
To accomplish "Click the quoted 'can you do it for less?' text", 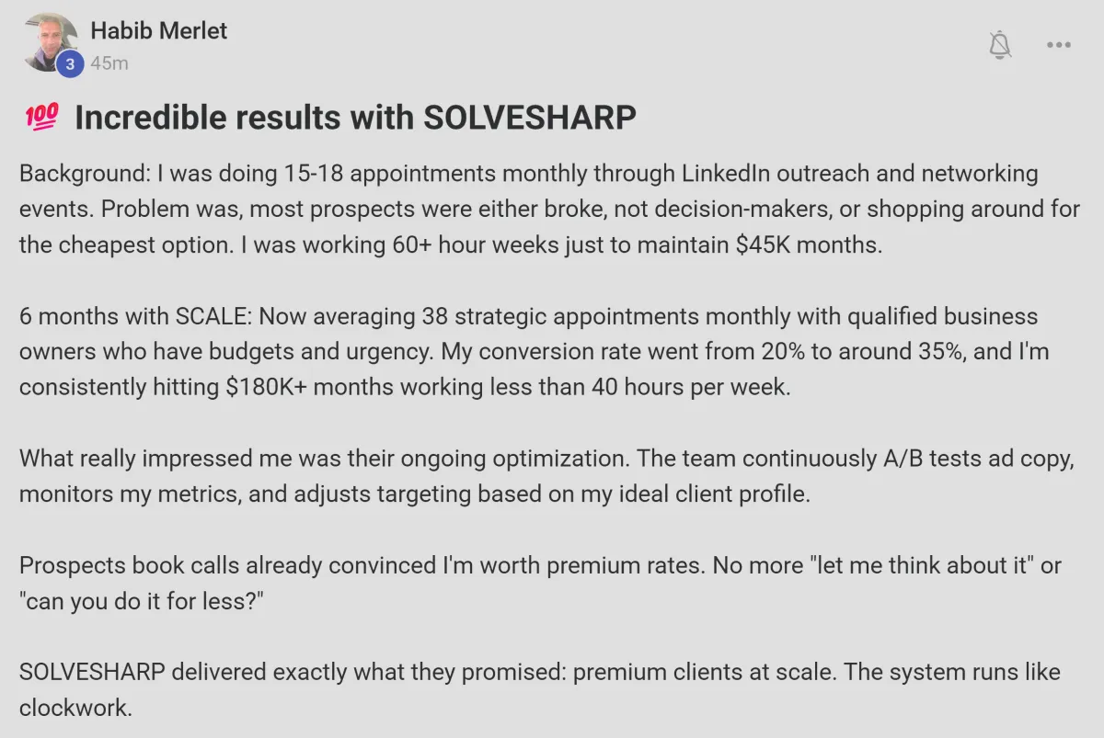I will pyautogui.click(x=142, y=600).
